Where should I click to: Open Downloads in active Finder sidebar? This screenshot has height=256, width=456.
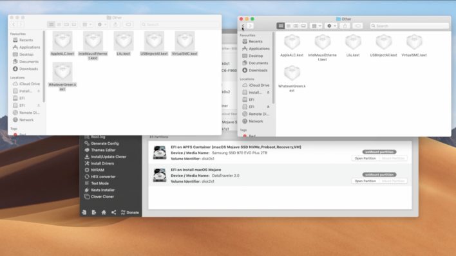pyautogui.click(x=255, y=70)
